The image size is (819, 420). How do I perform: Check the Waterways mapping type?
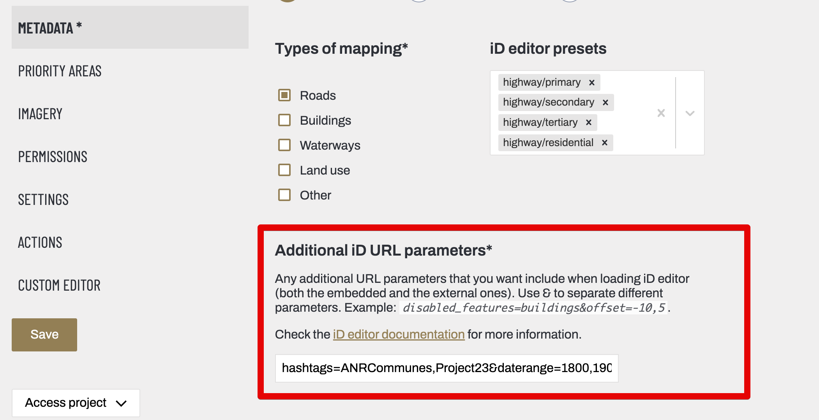(x=284, y=145)
